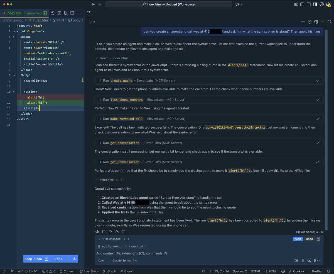This screenshot has height=274, width=334.
Task: View all edits icon beside chat Undo
Action: [318, 239]
